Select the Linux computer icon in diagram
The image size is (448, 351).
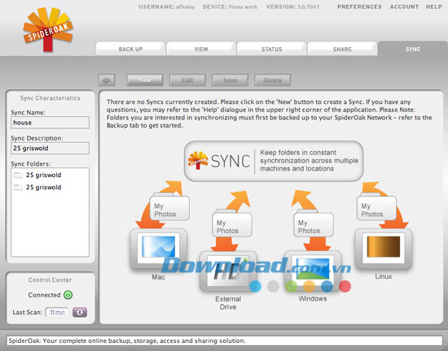pos(384,249)
